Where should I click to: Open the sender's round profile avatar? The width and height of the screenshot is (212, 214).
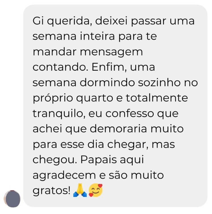12,198
